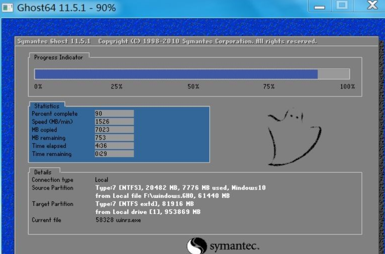This screenshot has height=254, width=385.
Task: Click the 25% progress marker
Action: [x=117, y=86]
